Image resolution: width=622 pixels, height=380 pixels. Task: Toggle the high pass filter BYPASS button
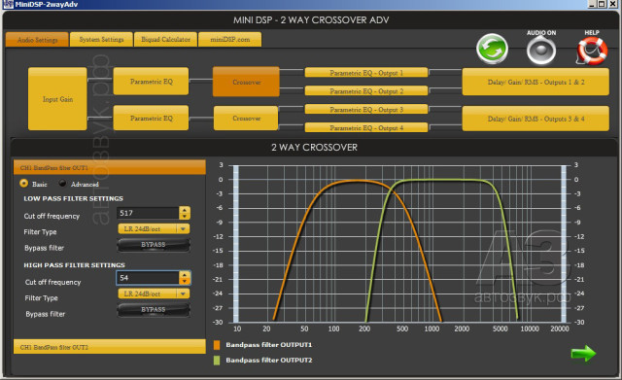point(154,309)
